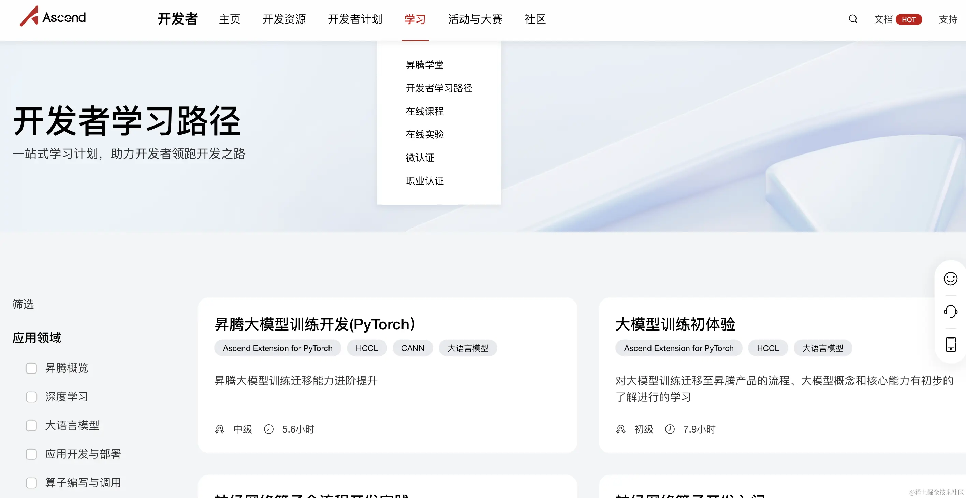
Task: Expand the 活动与大赛 nav menu
Action: pyautogui.click(x=475, y=19)
